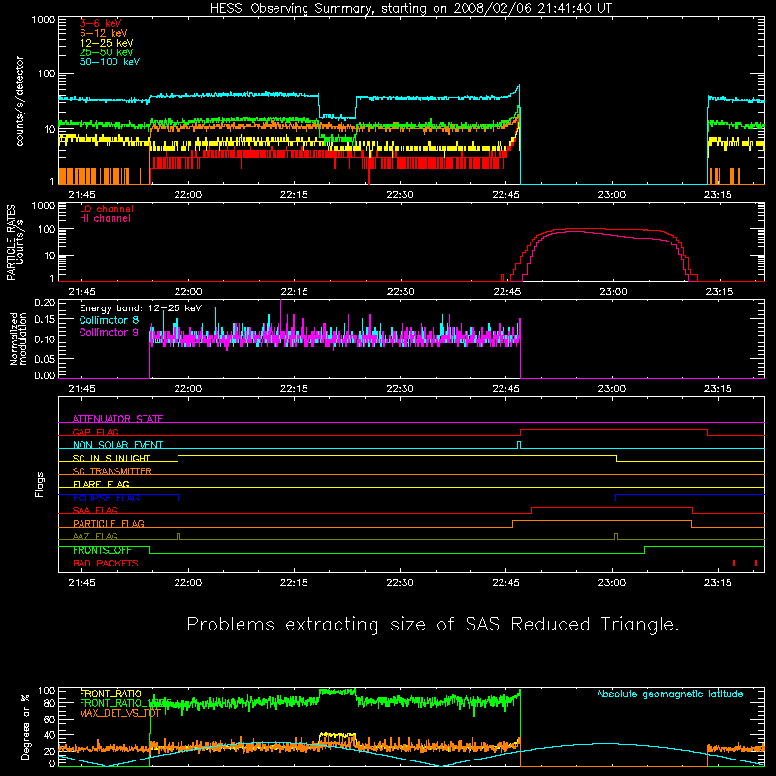Click the 21:45 tick label under the Flags panel
Viewport: 776px width, 776px height.
pyautogui.click(x=81, y=583)
